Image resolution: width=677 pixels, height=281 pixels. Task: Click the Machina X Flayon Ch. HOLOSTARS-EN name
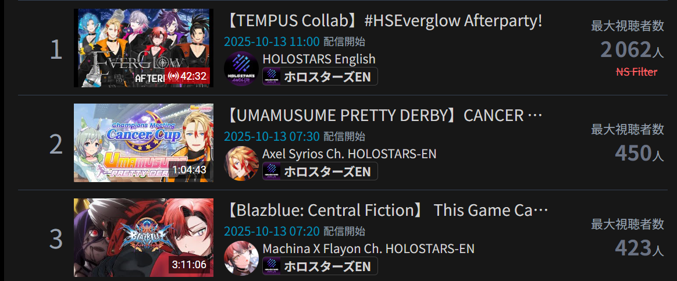pos(368,248)
